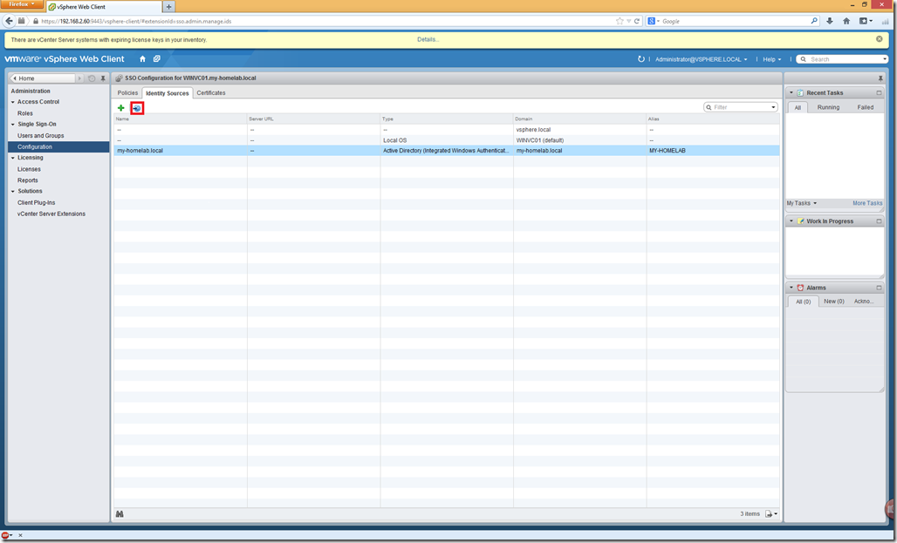Pin the left navigator panel
Viewport: 897px width, 543px height.
103,78
